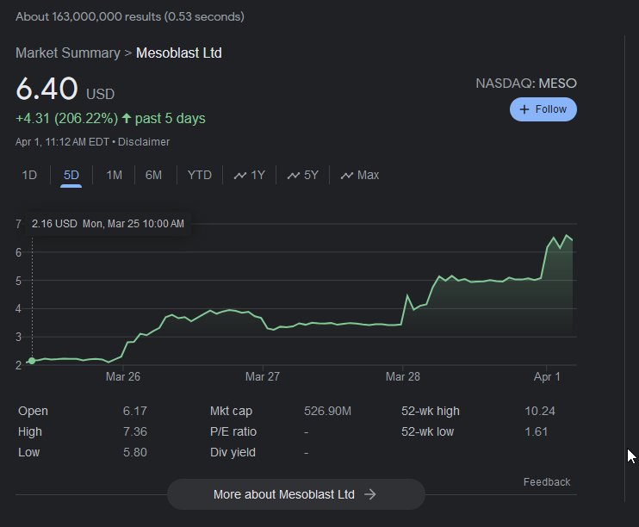This screenshot has height=527, width=639.
Task: Click the Feedback link
Action: 547,482
